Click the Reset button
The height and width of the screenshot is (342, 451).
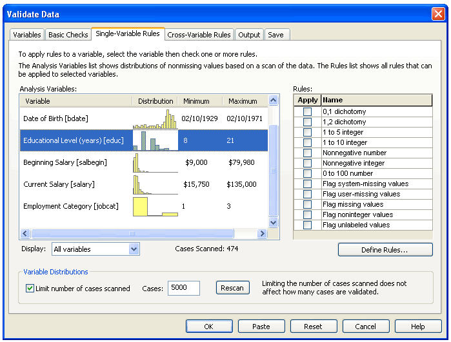coord(314,327)
